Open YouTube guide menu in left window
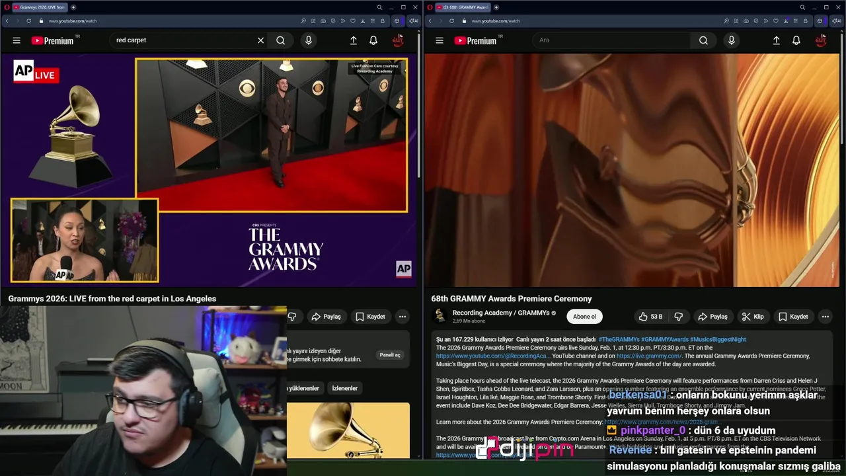The image size is (846, 476). (x=17, y=40)
